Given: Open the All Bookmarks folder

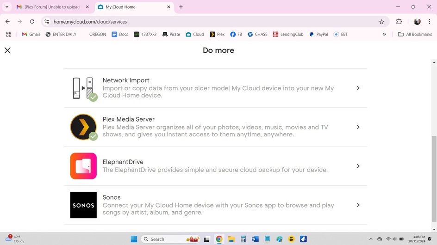Looking at the screenshot, I should pyautogui.click(x=415, y=34).
